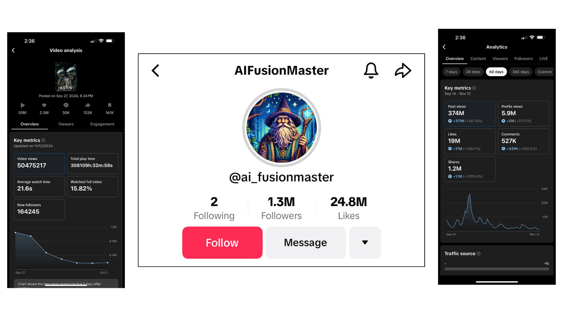Go back from the Analytics screen
Image resolution: width=563 pixels, height=317 pixels.
tap(444, 47)
